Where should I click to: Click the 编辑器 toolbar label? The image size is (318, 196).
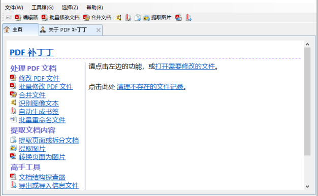click(30, 18)
